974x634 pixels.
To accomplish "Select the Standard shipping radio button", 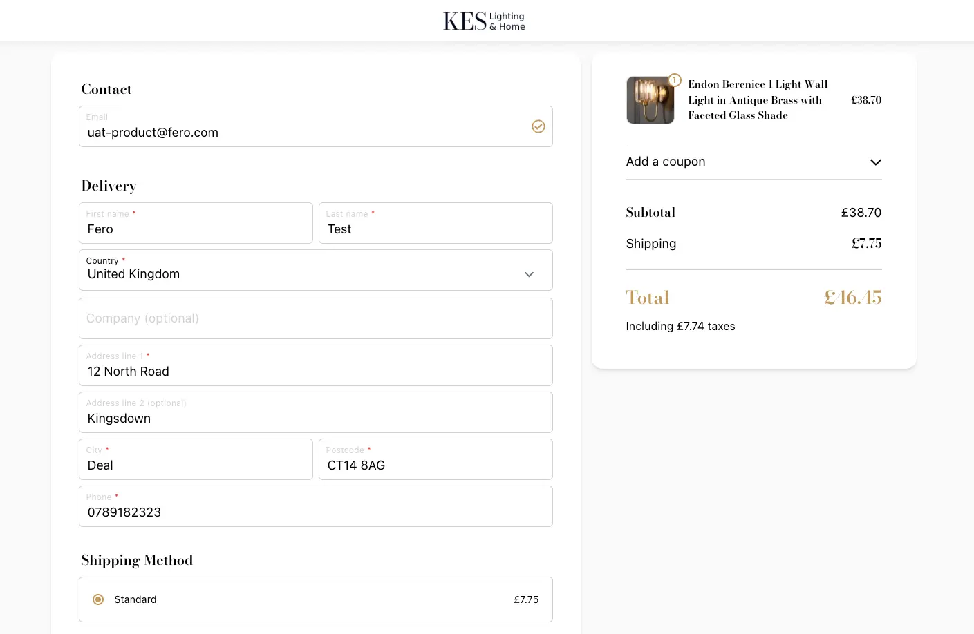I will pyautogui.click(x=98, y=599).
